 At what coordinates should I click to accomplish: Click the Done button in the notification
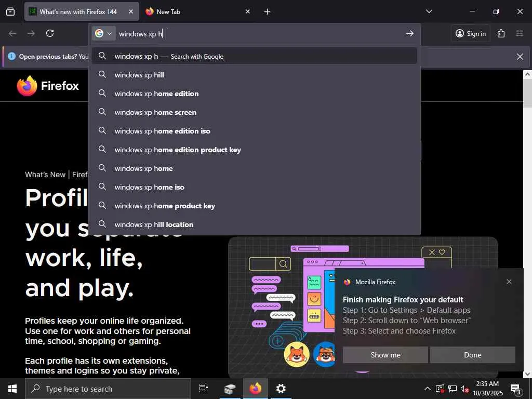[x=473, y=355]
